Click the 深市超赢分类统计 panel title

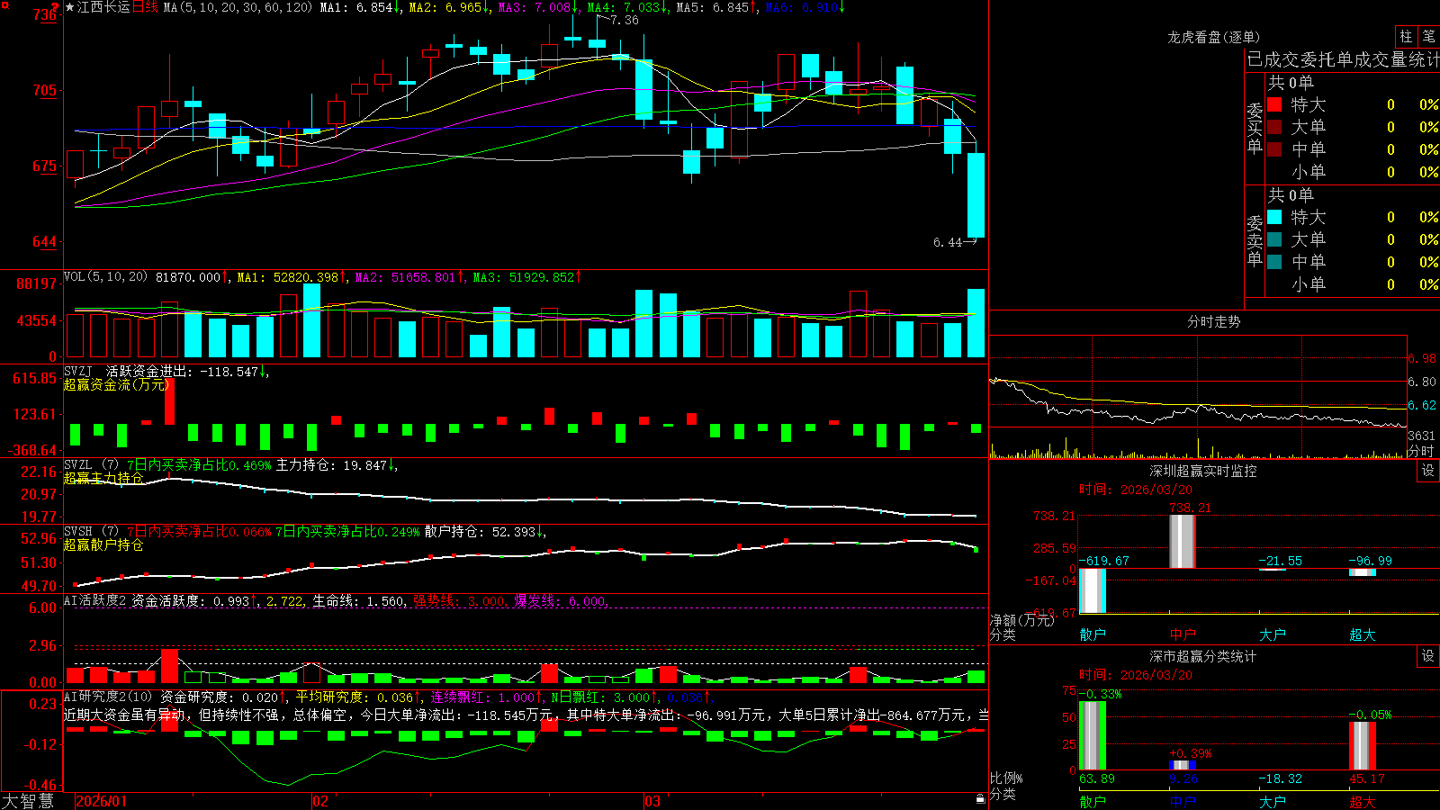click(x=1203, y=656)
